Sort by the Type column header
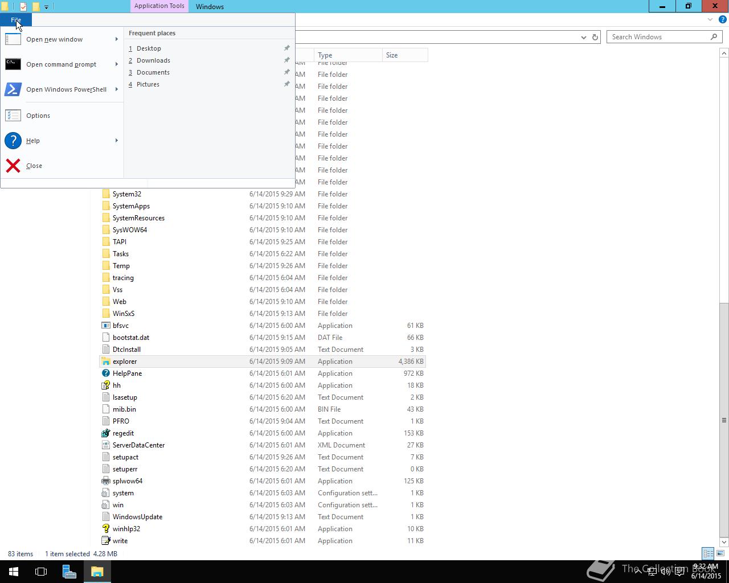The image size is (729, 583). pos(348,55)
